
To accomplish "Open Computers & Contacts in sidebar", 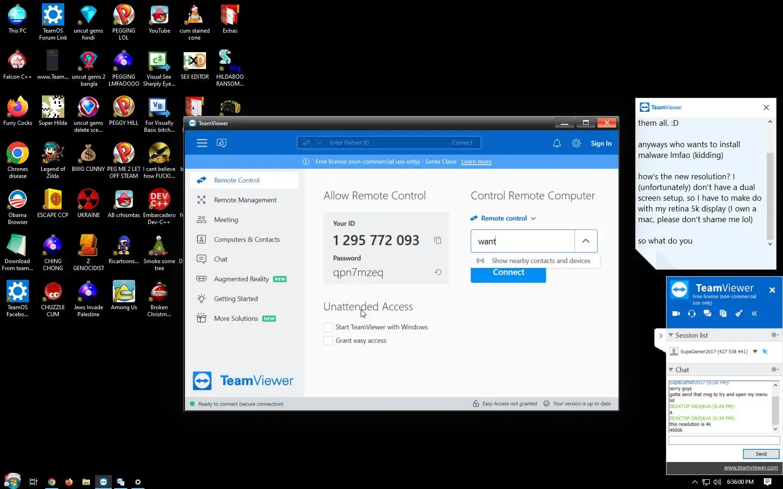I will [x=244, y=239].
